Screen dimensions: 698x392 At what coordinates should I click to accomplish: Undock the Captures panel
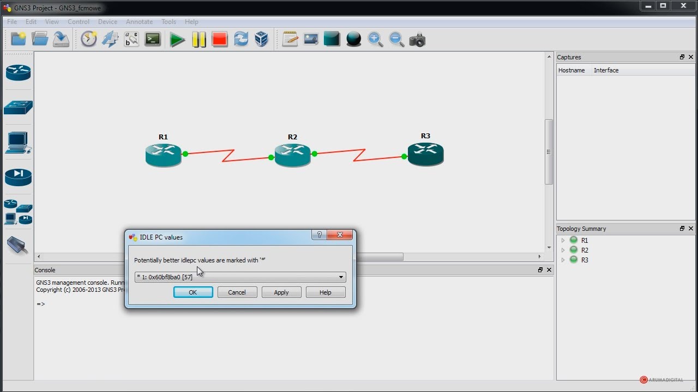click(682, 57)
